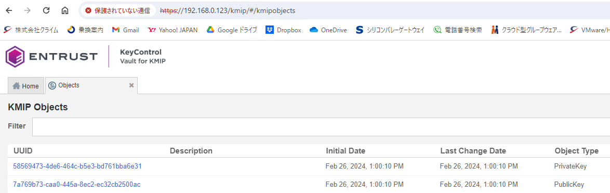Viewport: 610px width, 193px height.
Task: Open the Dropbox bookmark
Action: (x=284, y=30)
